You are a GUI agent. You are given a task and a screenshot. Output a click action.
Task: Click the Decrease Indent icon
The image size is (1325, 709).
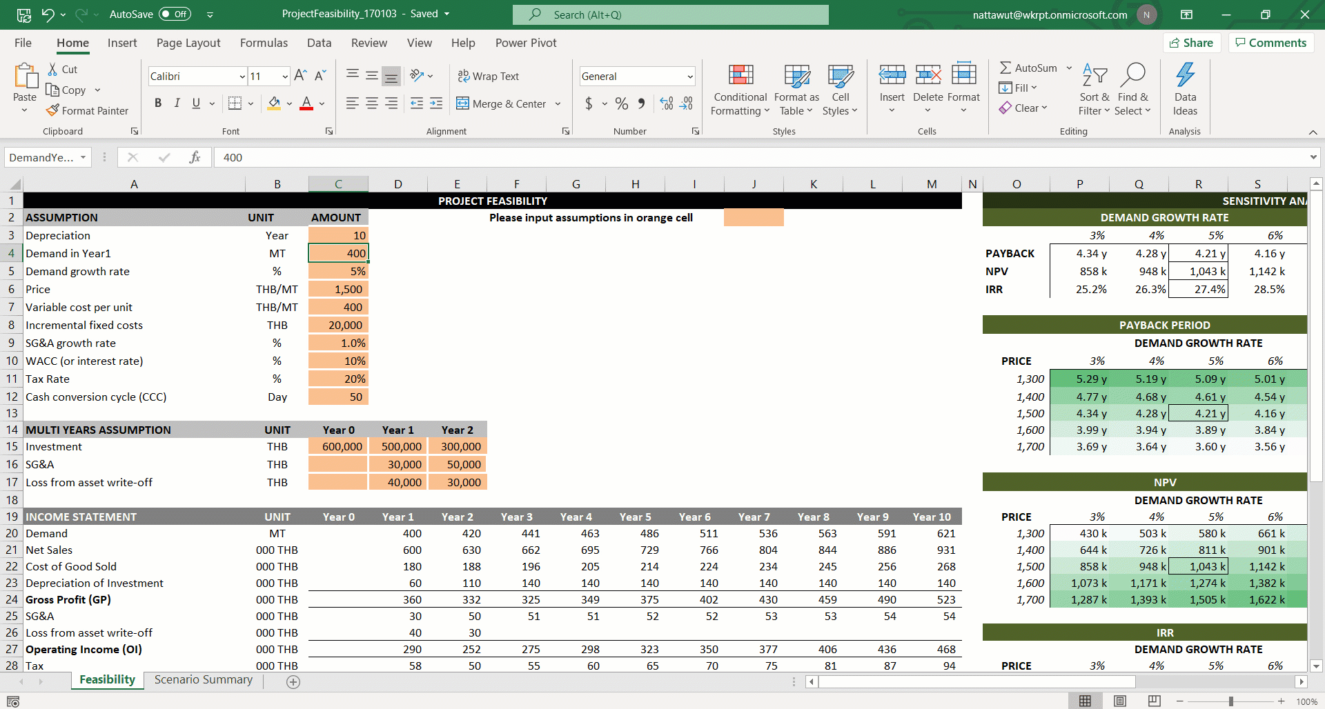417,103
